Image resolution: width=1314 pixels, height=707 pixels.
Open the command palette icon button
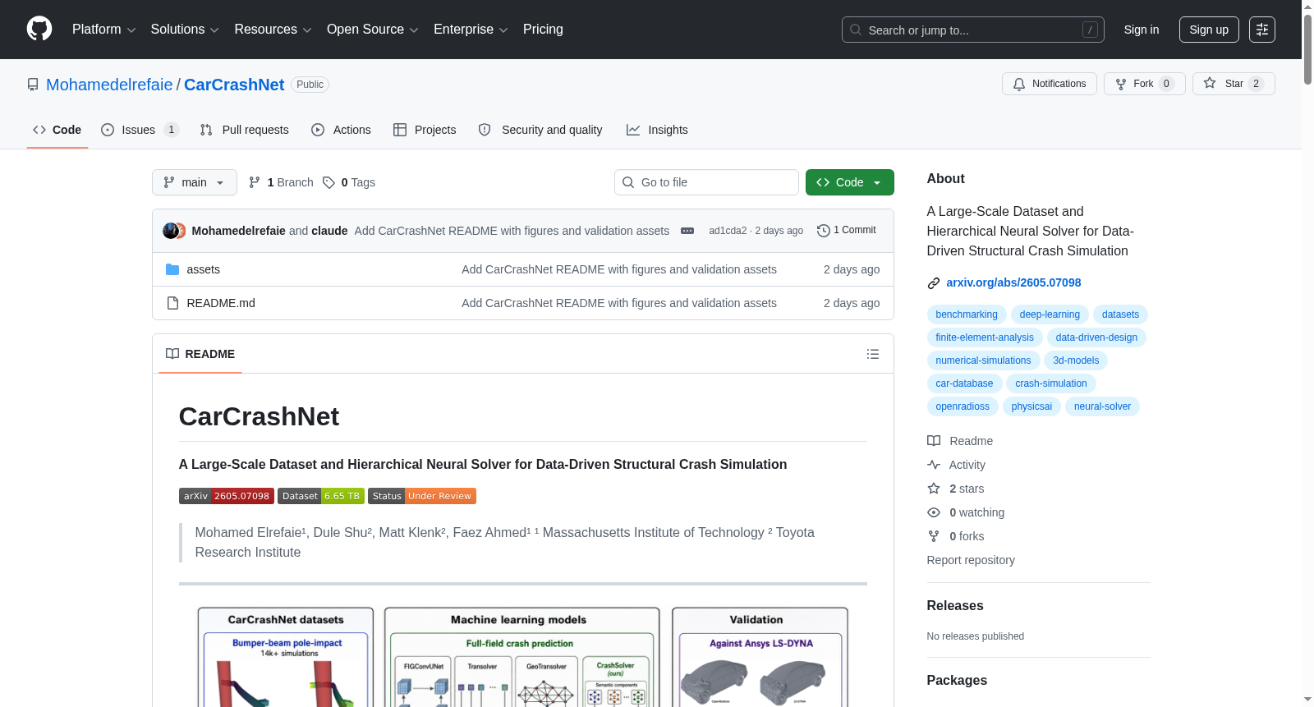[1261, 30]
